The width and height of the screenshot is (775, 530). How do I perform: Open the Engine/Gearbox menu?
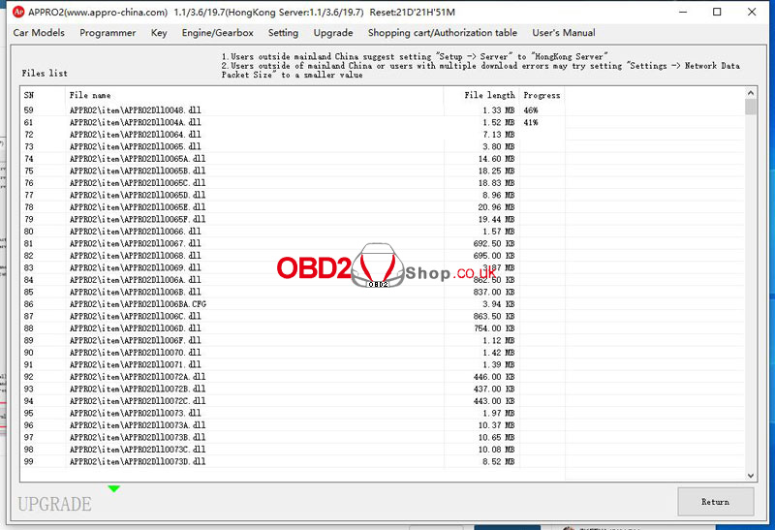coord(218,33)
